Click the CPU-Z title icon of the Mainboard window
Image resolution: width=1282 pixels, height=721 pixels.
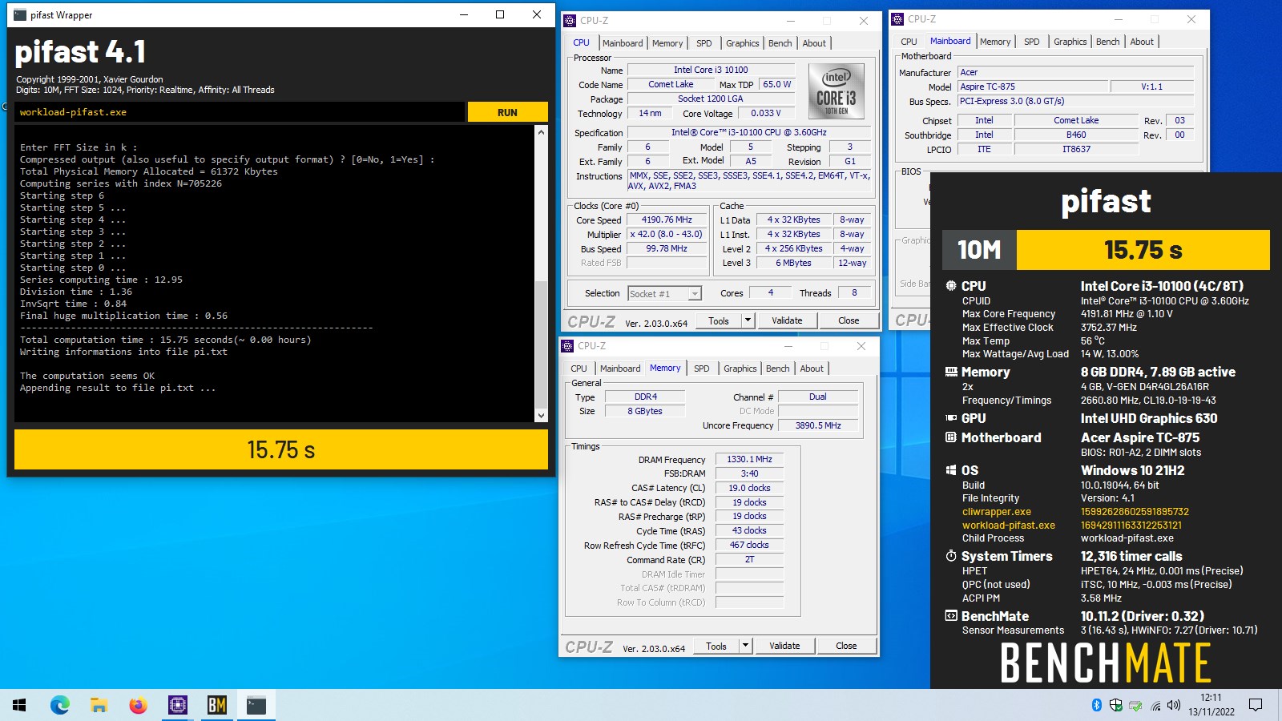click(x=897, y=19)
